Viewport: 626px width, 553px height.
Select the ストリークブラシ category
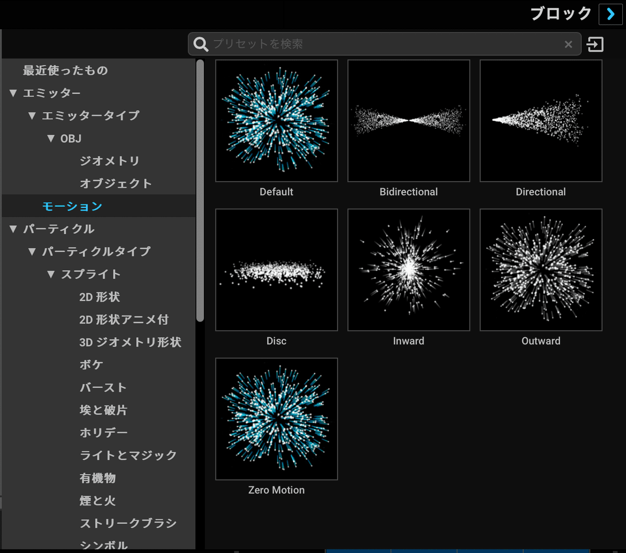click(128, 523)
